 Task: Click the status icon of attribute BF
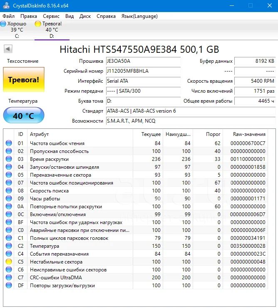click(x=9, y=222)
